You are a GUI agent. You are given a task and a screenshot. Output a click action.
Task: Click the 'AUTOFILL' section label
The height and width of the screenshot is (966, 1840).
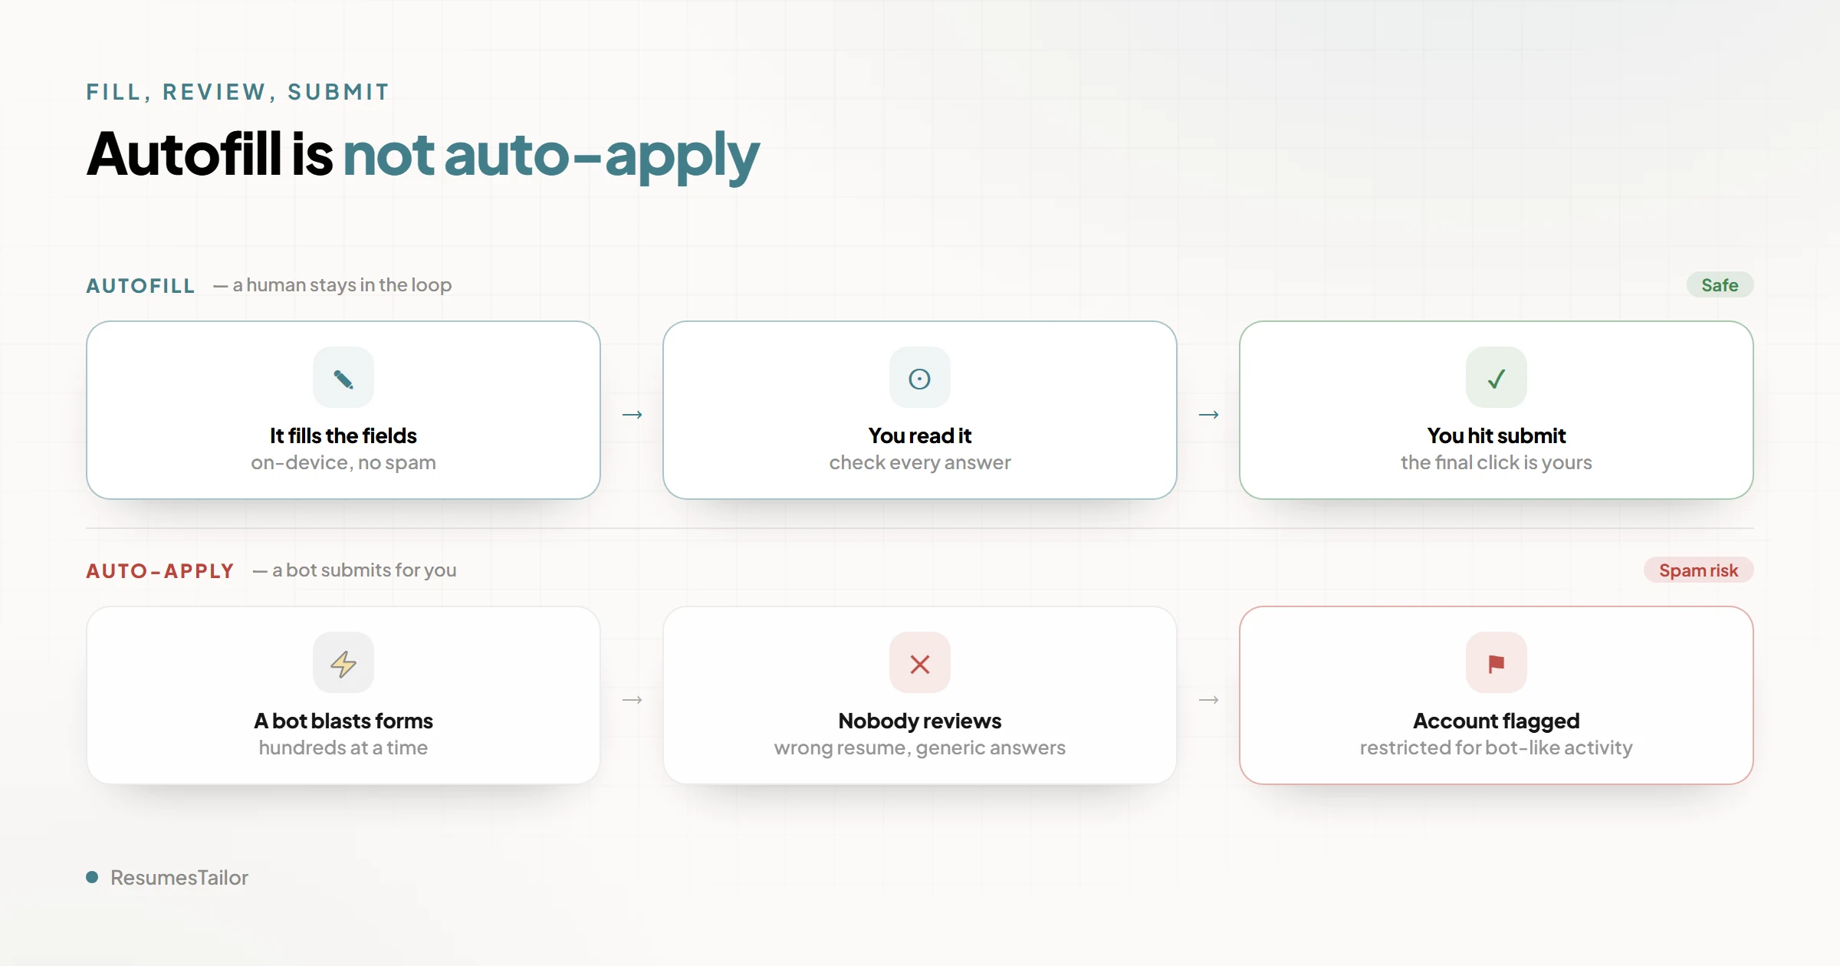[x=140, y=286]
